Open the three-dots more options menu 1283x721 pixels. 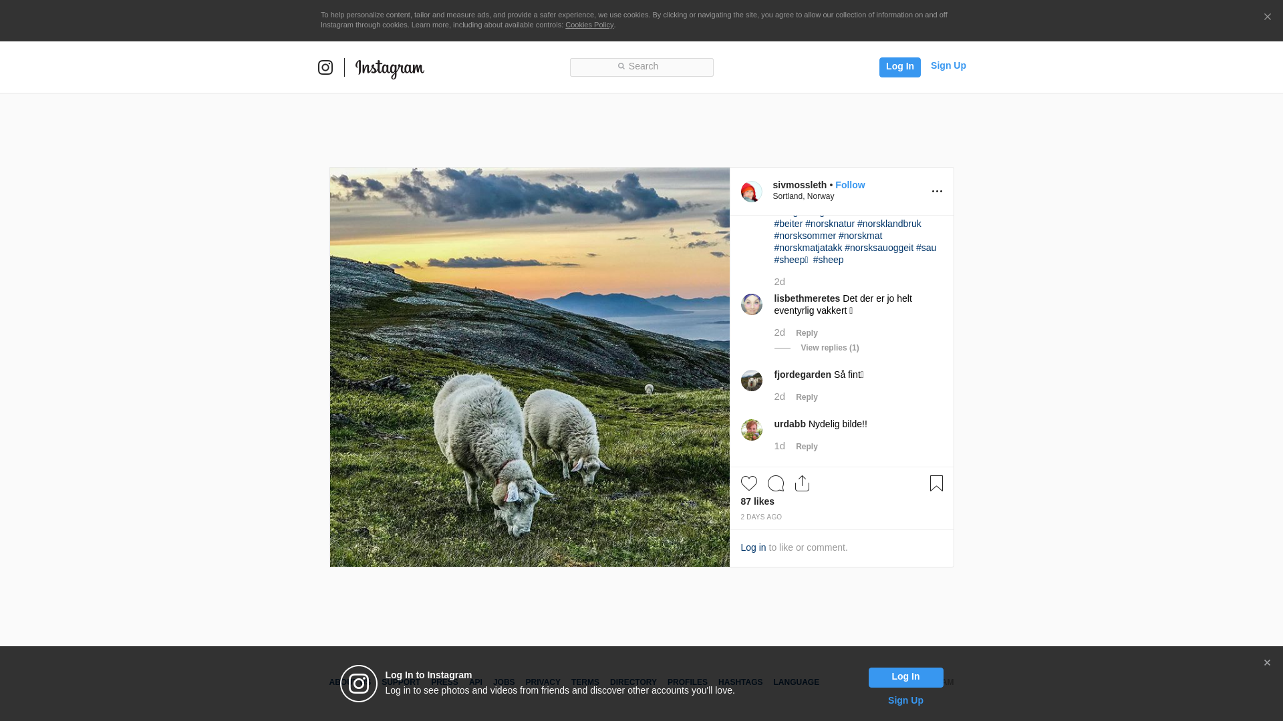coord(937,192)
